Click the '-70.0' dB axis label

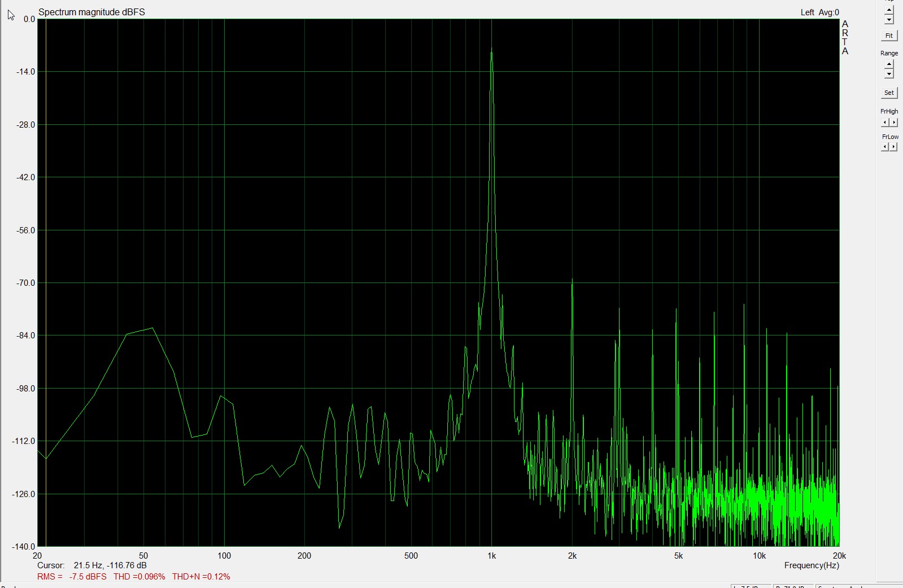click(25, 283)
